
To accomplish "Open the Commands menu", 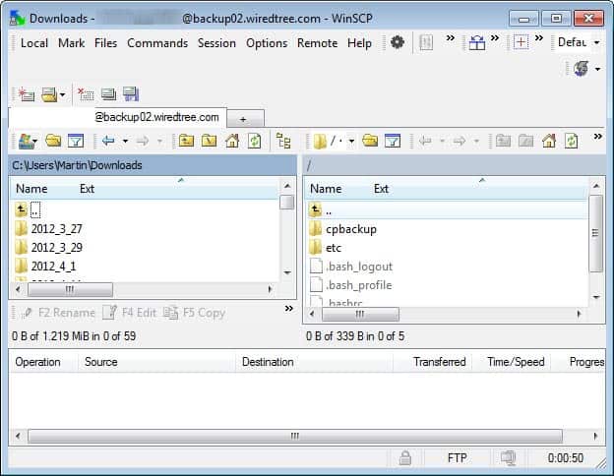I will point(157,43).
